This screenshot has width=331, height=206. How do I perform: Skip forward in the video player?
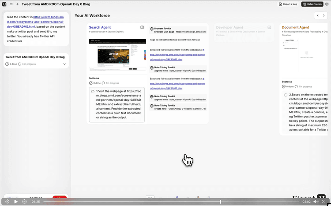(x=24, y=202)
